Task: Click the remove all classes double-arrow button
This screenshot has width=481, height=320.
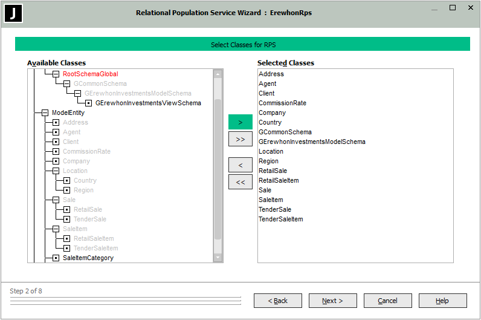Action: tap(240, 182)
